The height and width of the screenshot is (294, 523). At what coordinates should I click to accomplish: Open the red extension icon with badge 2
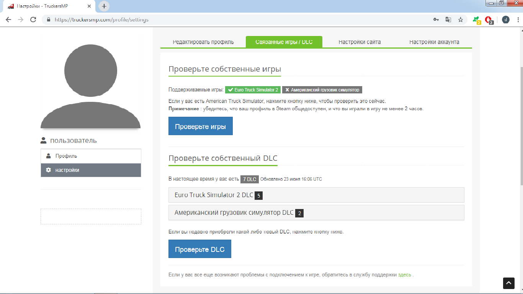(x=489, y=20)
